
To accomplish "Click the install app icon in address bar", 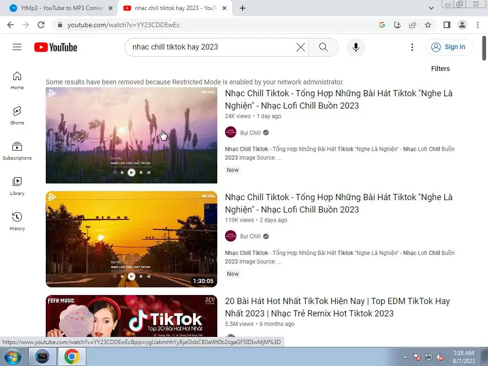I will click(397, 25).
